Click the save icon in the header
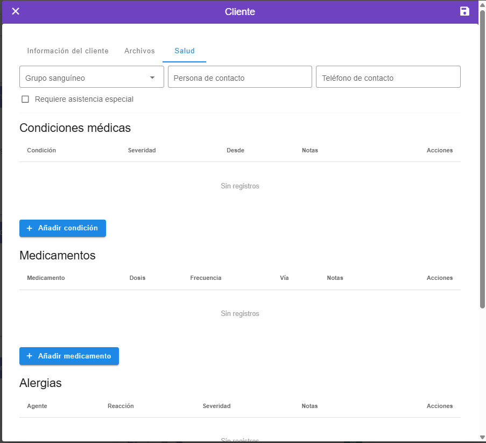The height and width of the screenshot is (443, 486). click(x=464, y=11)
